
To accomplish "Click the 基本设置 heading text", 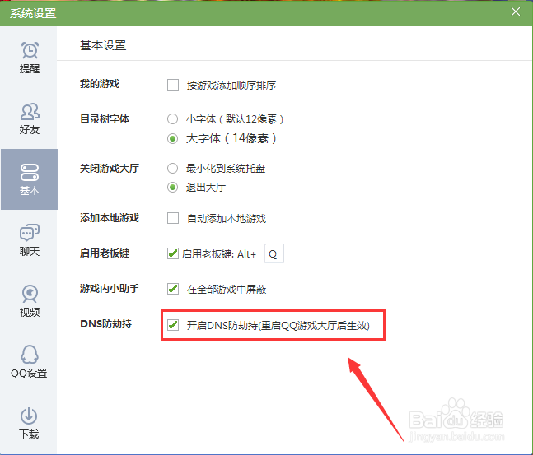I will [x=103, y=45].
